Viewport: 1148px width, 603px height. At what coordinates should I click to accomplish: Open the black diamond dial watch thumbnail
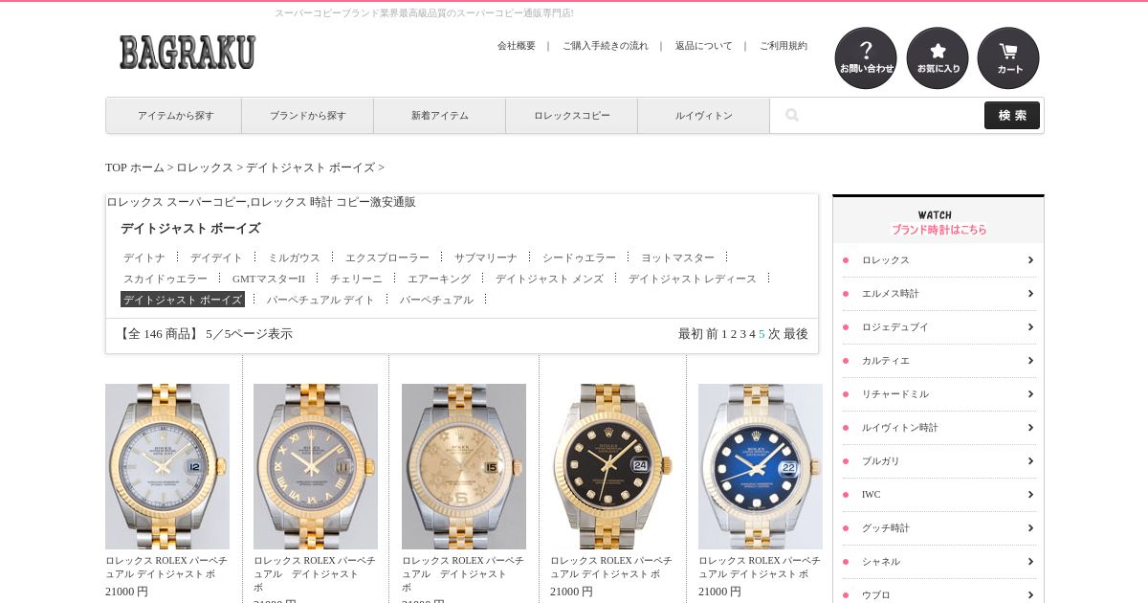click(x=612, y=466)
